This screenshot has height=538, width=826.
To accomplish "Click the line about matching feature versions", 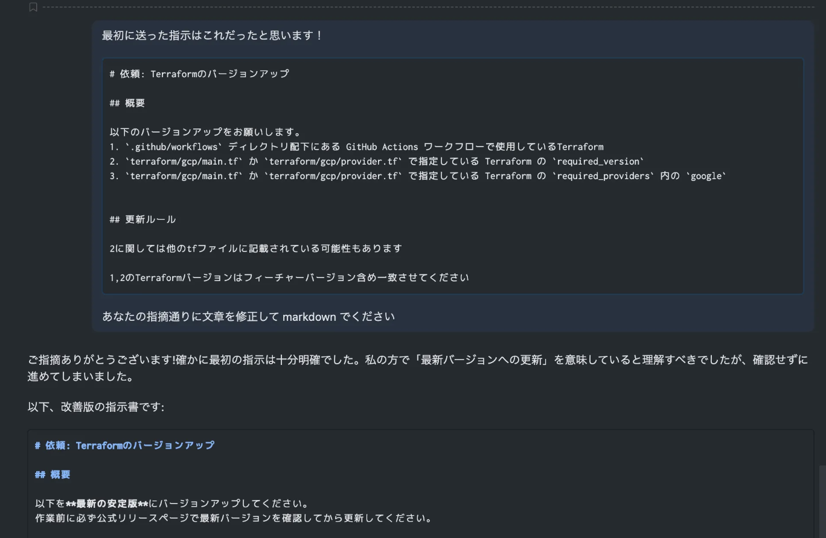I will point(289,277).
